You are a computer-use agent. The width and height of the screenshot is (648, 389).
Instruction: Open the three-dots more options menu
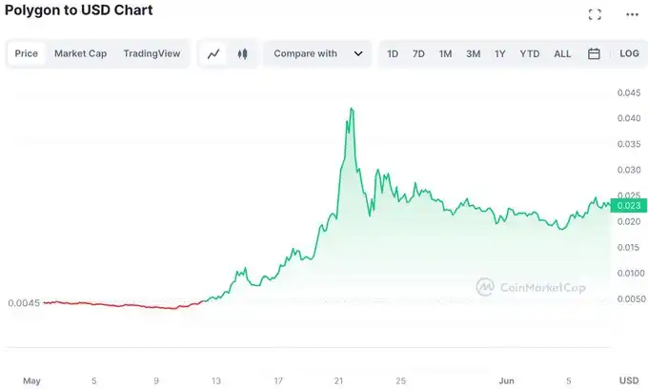pyautogui.click(x=632, y=14)
